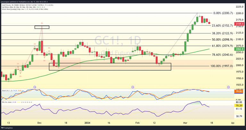The height and width of the screenshot is (130, 246).
Task: Click the red 2159.4 current price tag
Action: [x=240, y=23]
